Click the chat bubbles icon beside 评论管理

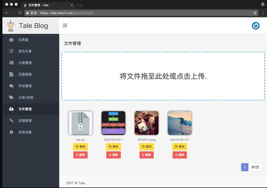11,86
